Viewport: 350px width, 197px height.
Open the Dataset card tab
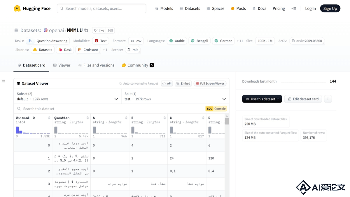[x=32, y=65]
